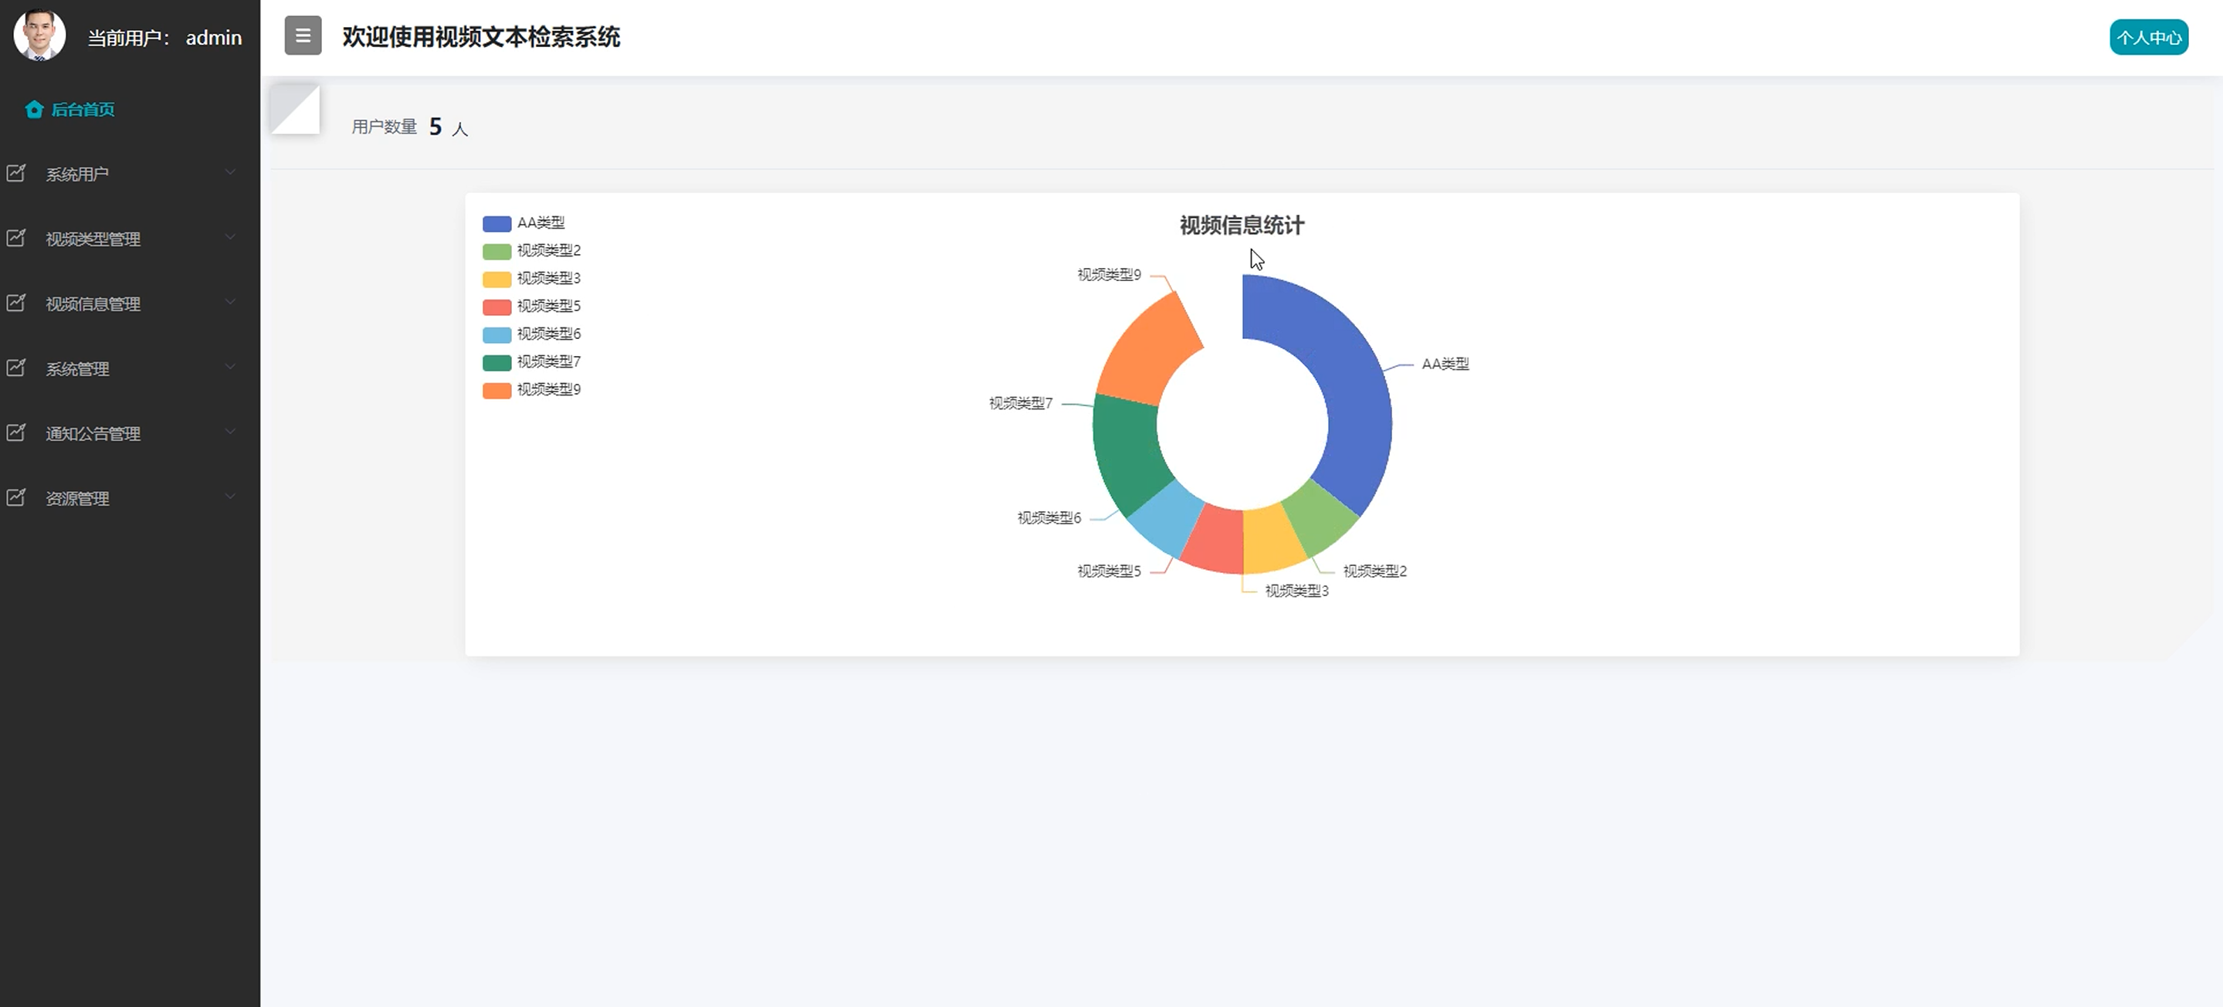Click the home icon beside 后台首页
The image size is (2223, 1007).
[x=34, y=110]
